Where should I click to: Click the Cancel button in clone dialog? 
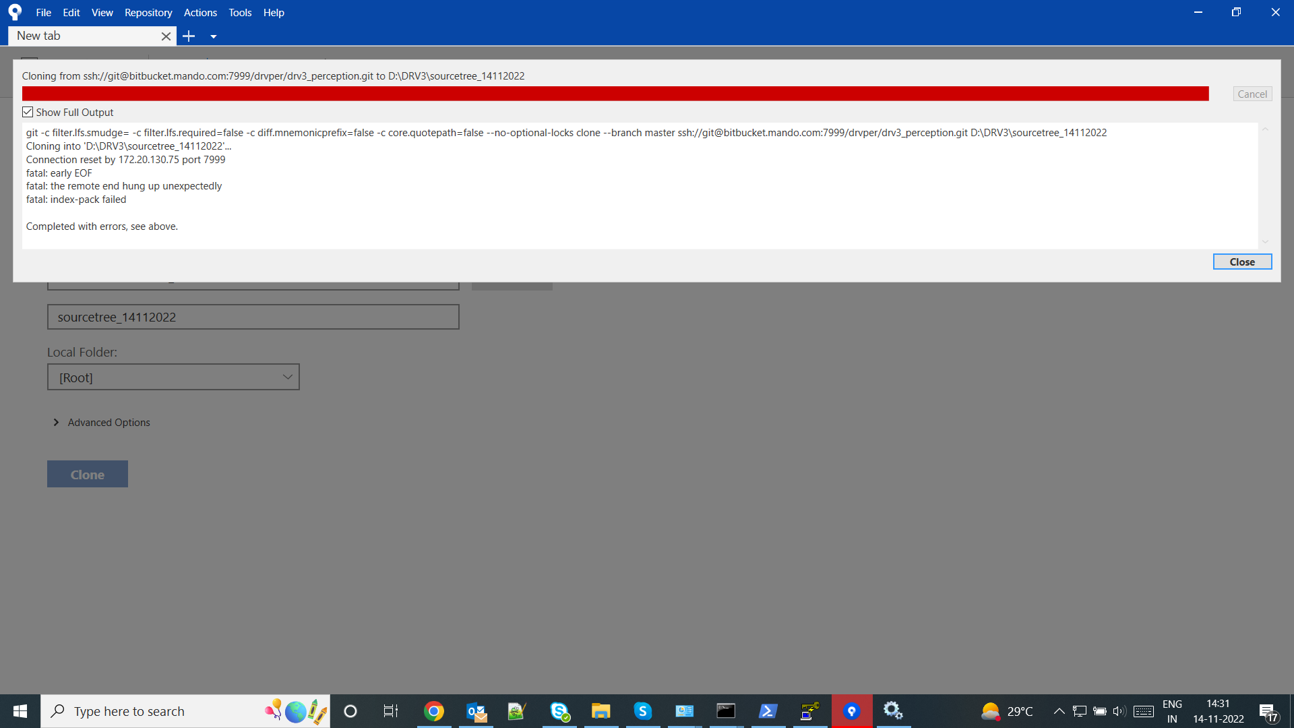coord(1252,94)
